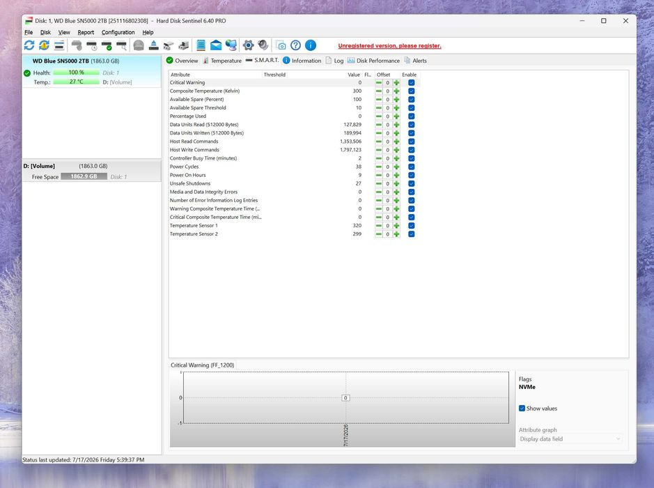Click the blue info about icon
Viewport: 654px width, 488px height.
[x=311, y=45]
